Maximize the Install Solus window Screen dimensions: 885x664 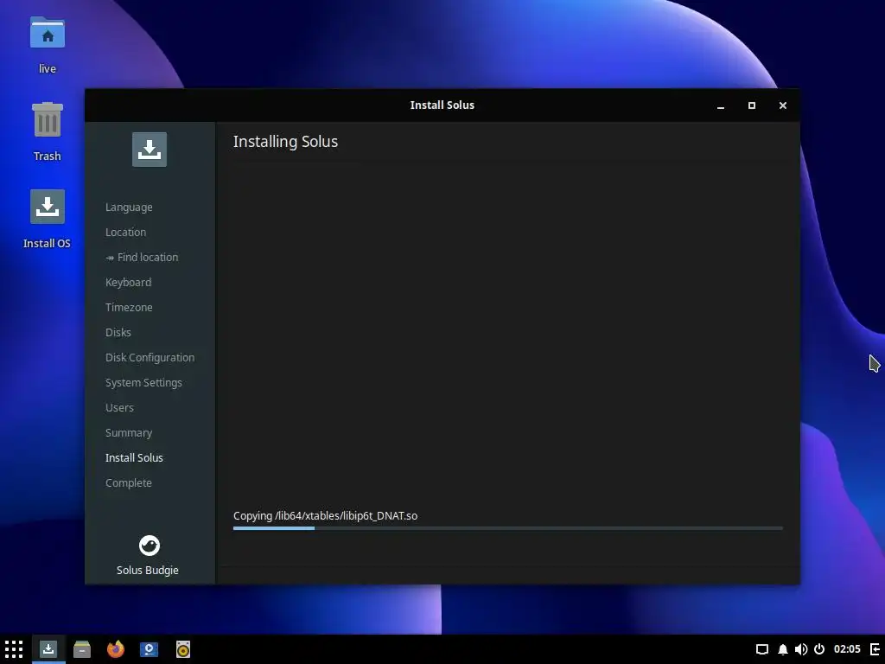(x=752, y=105)
